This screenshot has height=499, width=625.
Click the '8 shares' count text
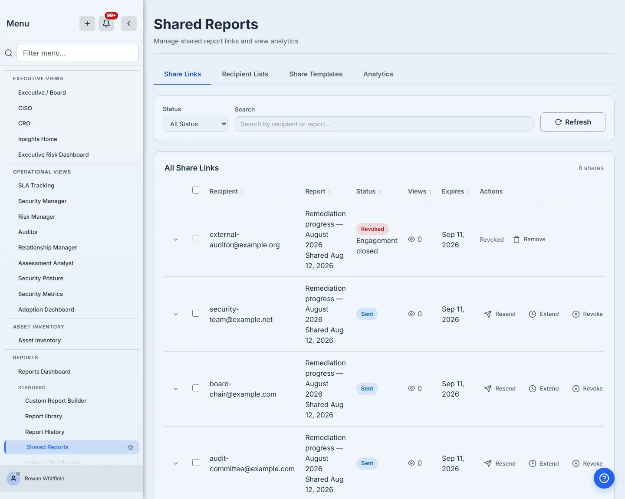click(x=591, y=168)
